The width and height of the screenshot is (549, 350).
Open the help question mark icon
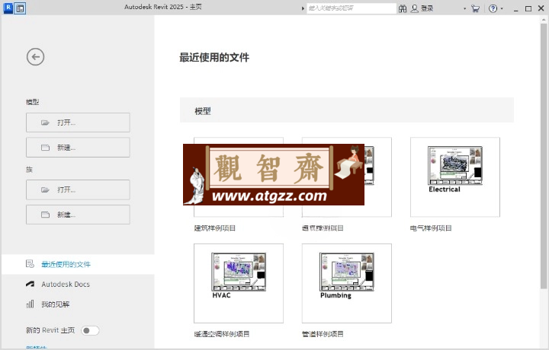click(493, 8)
